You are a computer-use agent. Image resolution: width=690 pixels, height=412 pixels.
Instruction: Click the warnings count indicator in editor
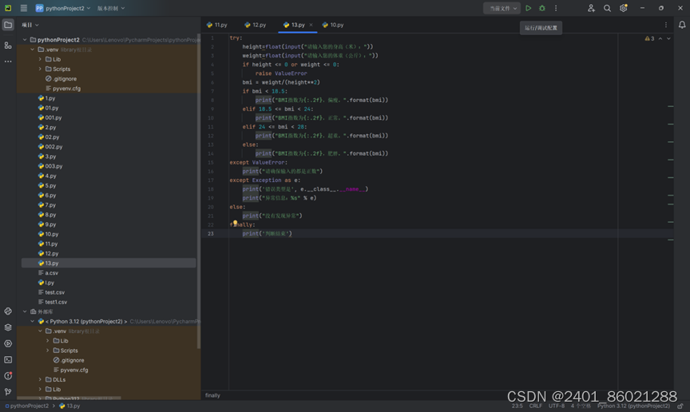[649, 39]
